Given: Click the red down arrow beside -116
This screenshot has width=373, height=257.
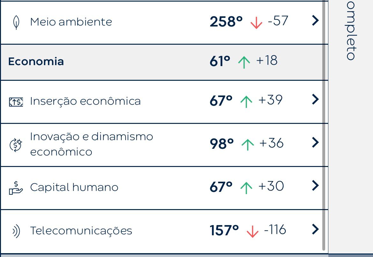Looking at the screenshot, I should (252, 231).
